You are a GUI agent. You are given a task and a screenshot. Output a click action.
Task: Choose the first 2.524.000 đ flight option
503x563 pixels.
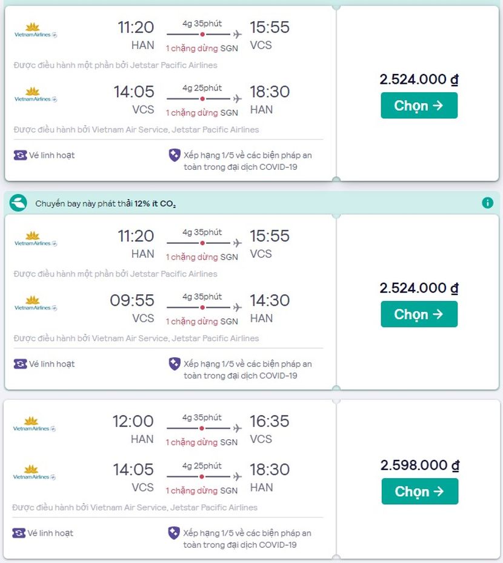(419, 105)
